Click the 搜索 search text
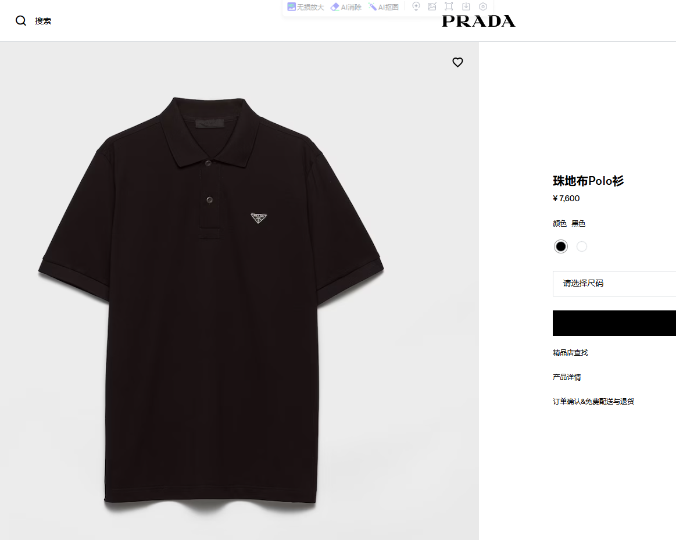 pos(42,21)
